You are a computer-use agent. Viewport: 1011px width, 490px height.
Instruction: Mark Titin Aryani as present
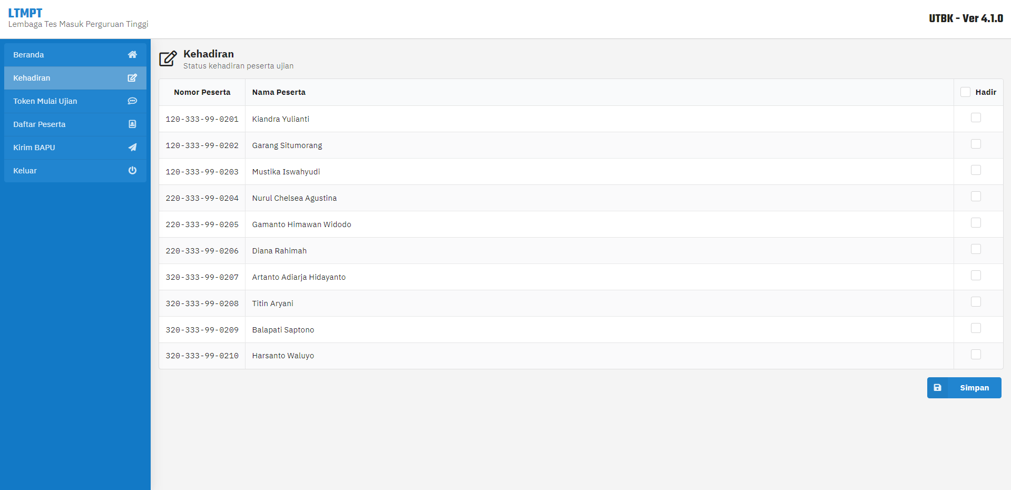976,302
